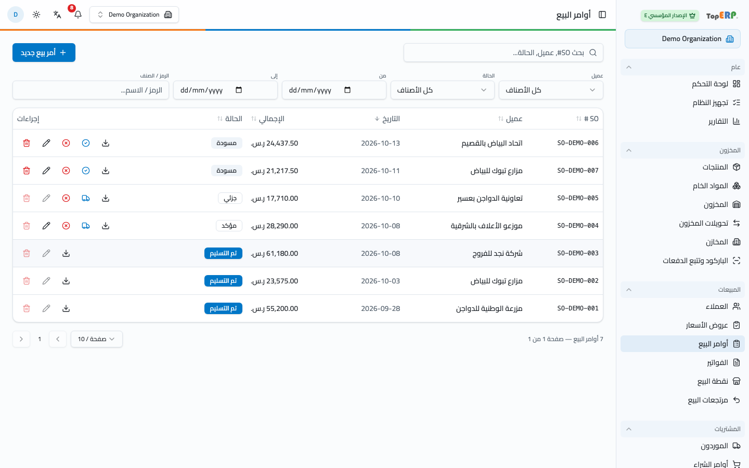Screen dimensions: 749x468
Task: Download sales order SO-DEMO-006
Action: (x=106, y=143)
